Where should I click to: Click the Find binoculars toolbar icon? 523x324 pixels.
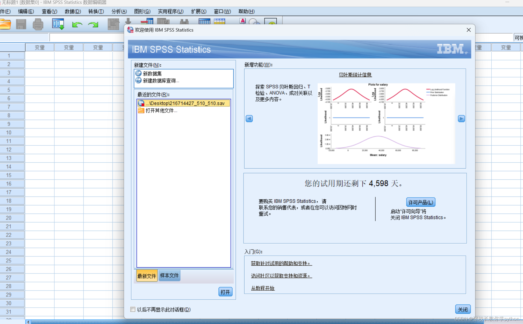184,21
